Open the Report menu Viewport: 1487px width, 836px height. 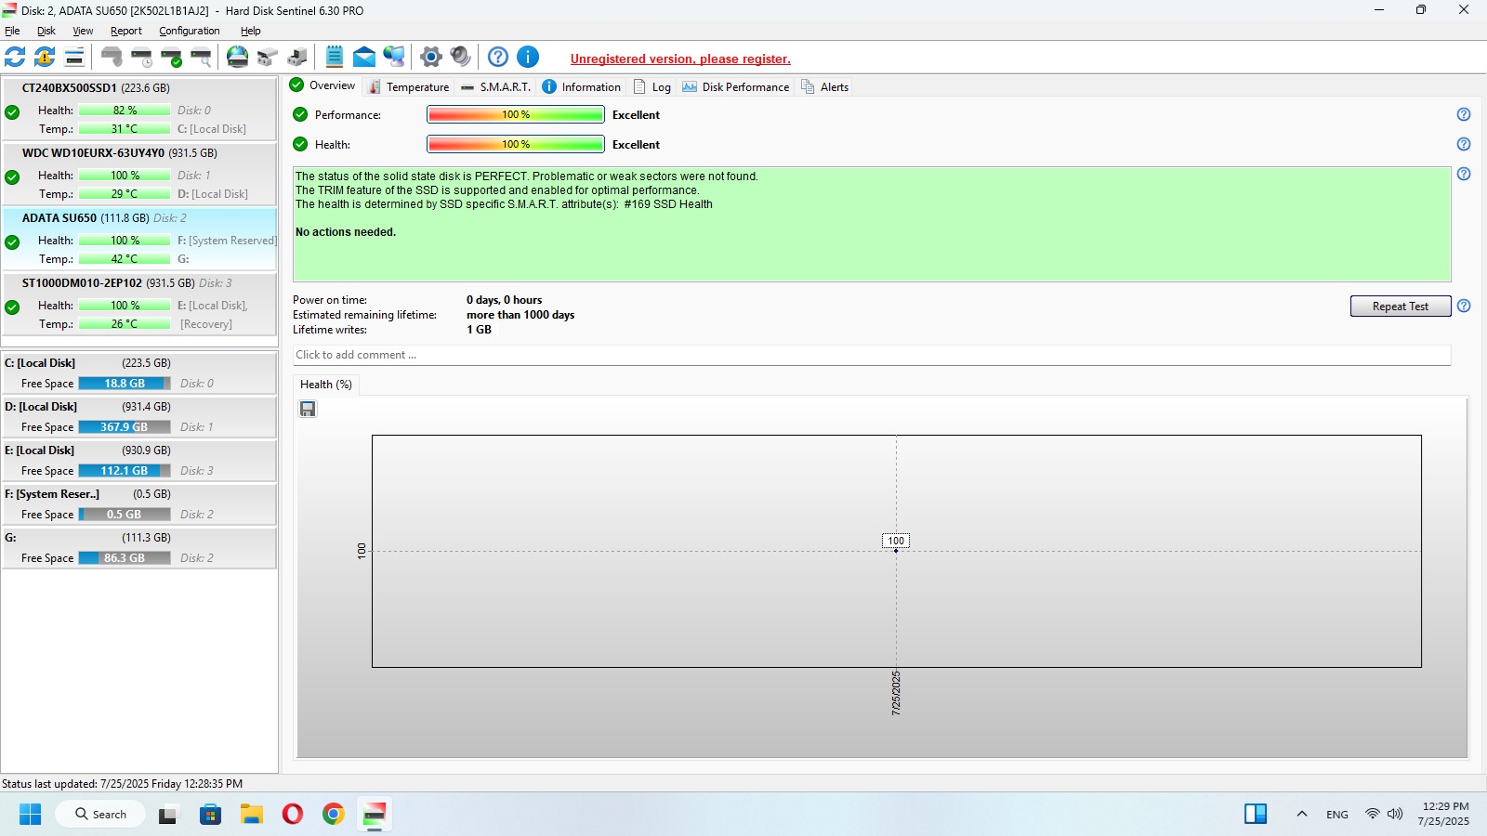[x=126, y=31]
